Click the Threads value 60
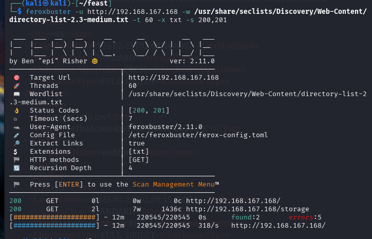The image size is (372, 239). tap(133, 86)
